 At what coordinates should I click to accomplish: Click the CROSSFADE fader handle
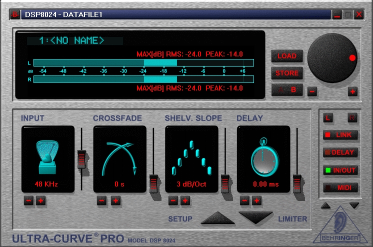(x=153, y=184)
